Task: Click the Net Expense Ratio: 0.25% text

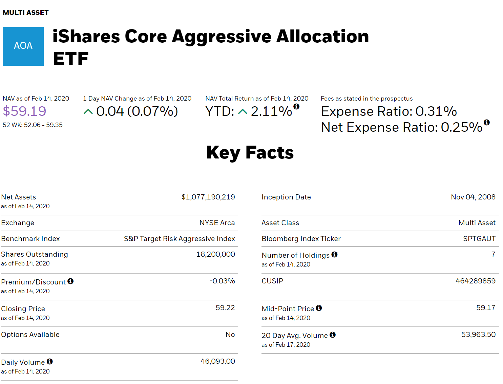Action: click(x=401, y=127)
